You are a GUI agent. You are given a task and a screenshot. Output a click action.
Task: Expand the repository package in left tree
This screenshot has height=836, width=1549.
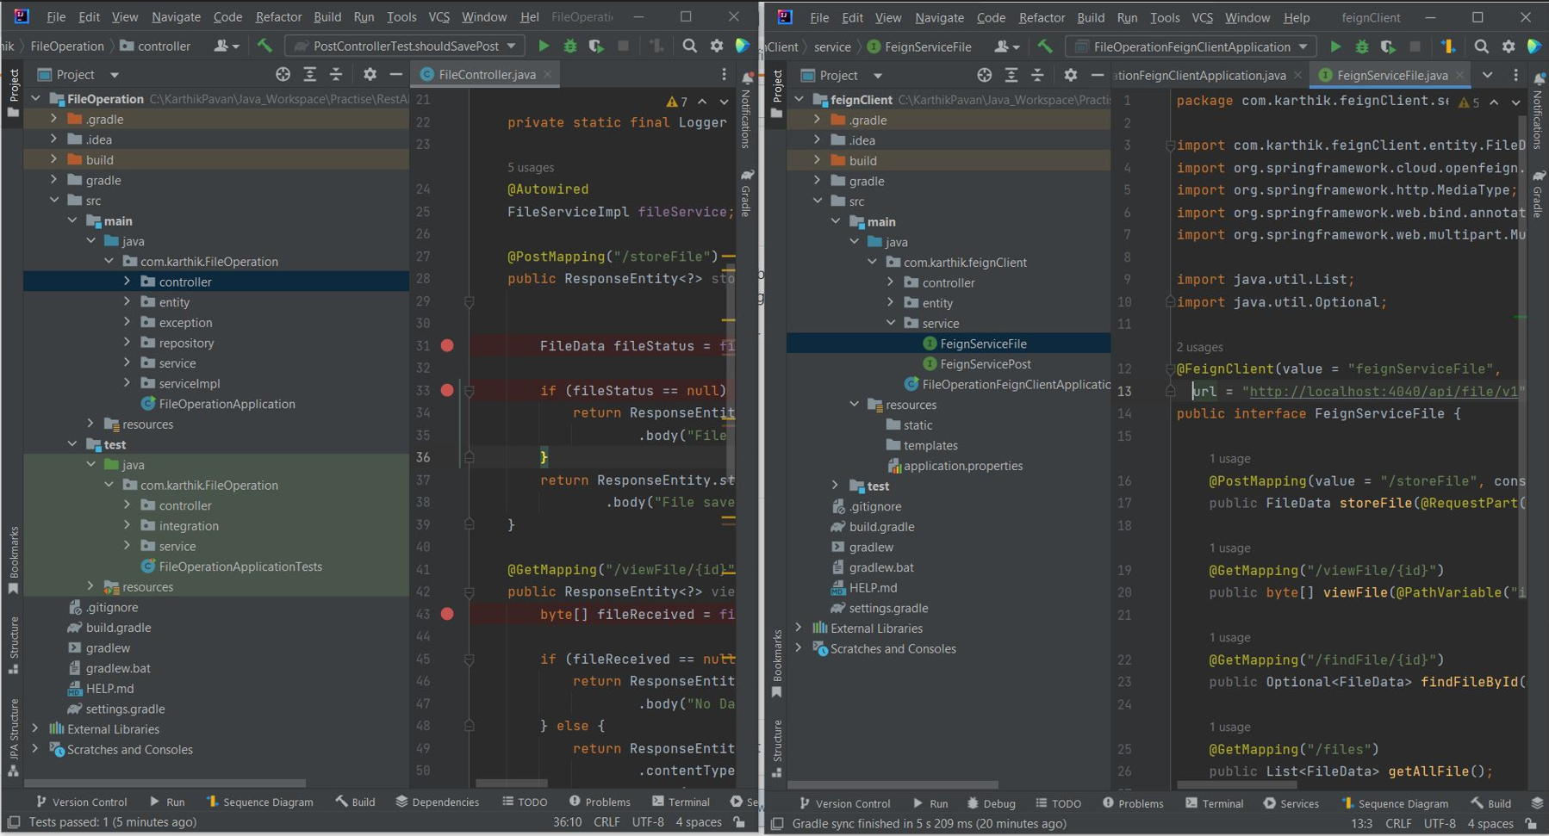pyautogui.click(x=128, y=343)
